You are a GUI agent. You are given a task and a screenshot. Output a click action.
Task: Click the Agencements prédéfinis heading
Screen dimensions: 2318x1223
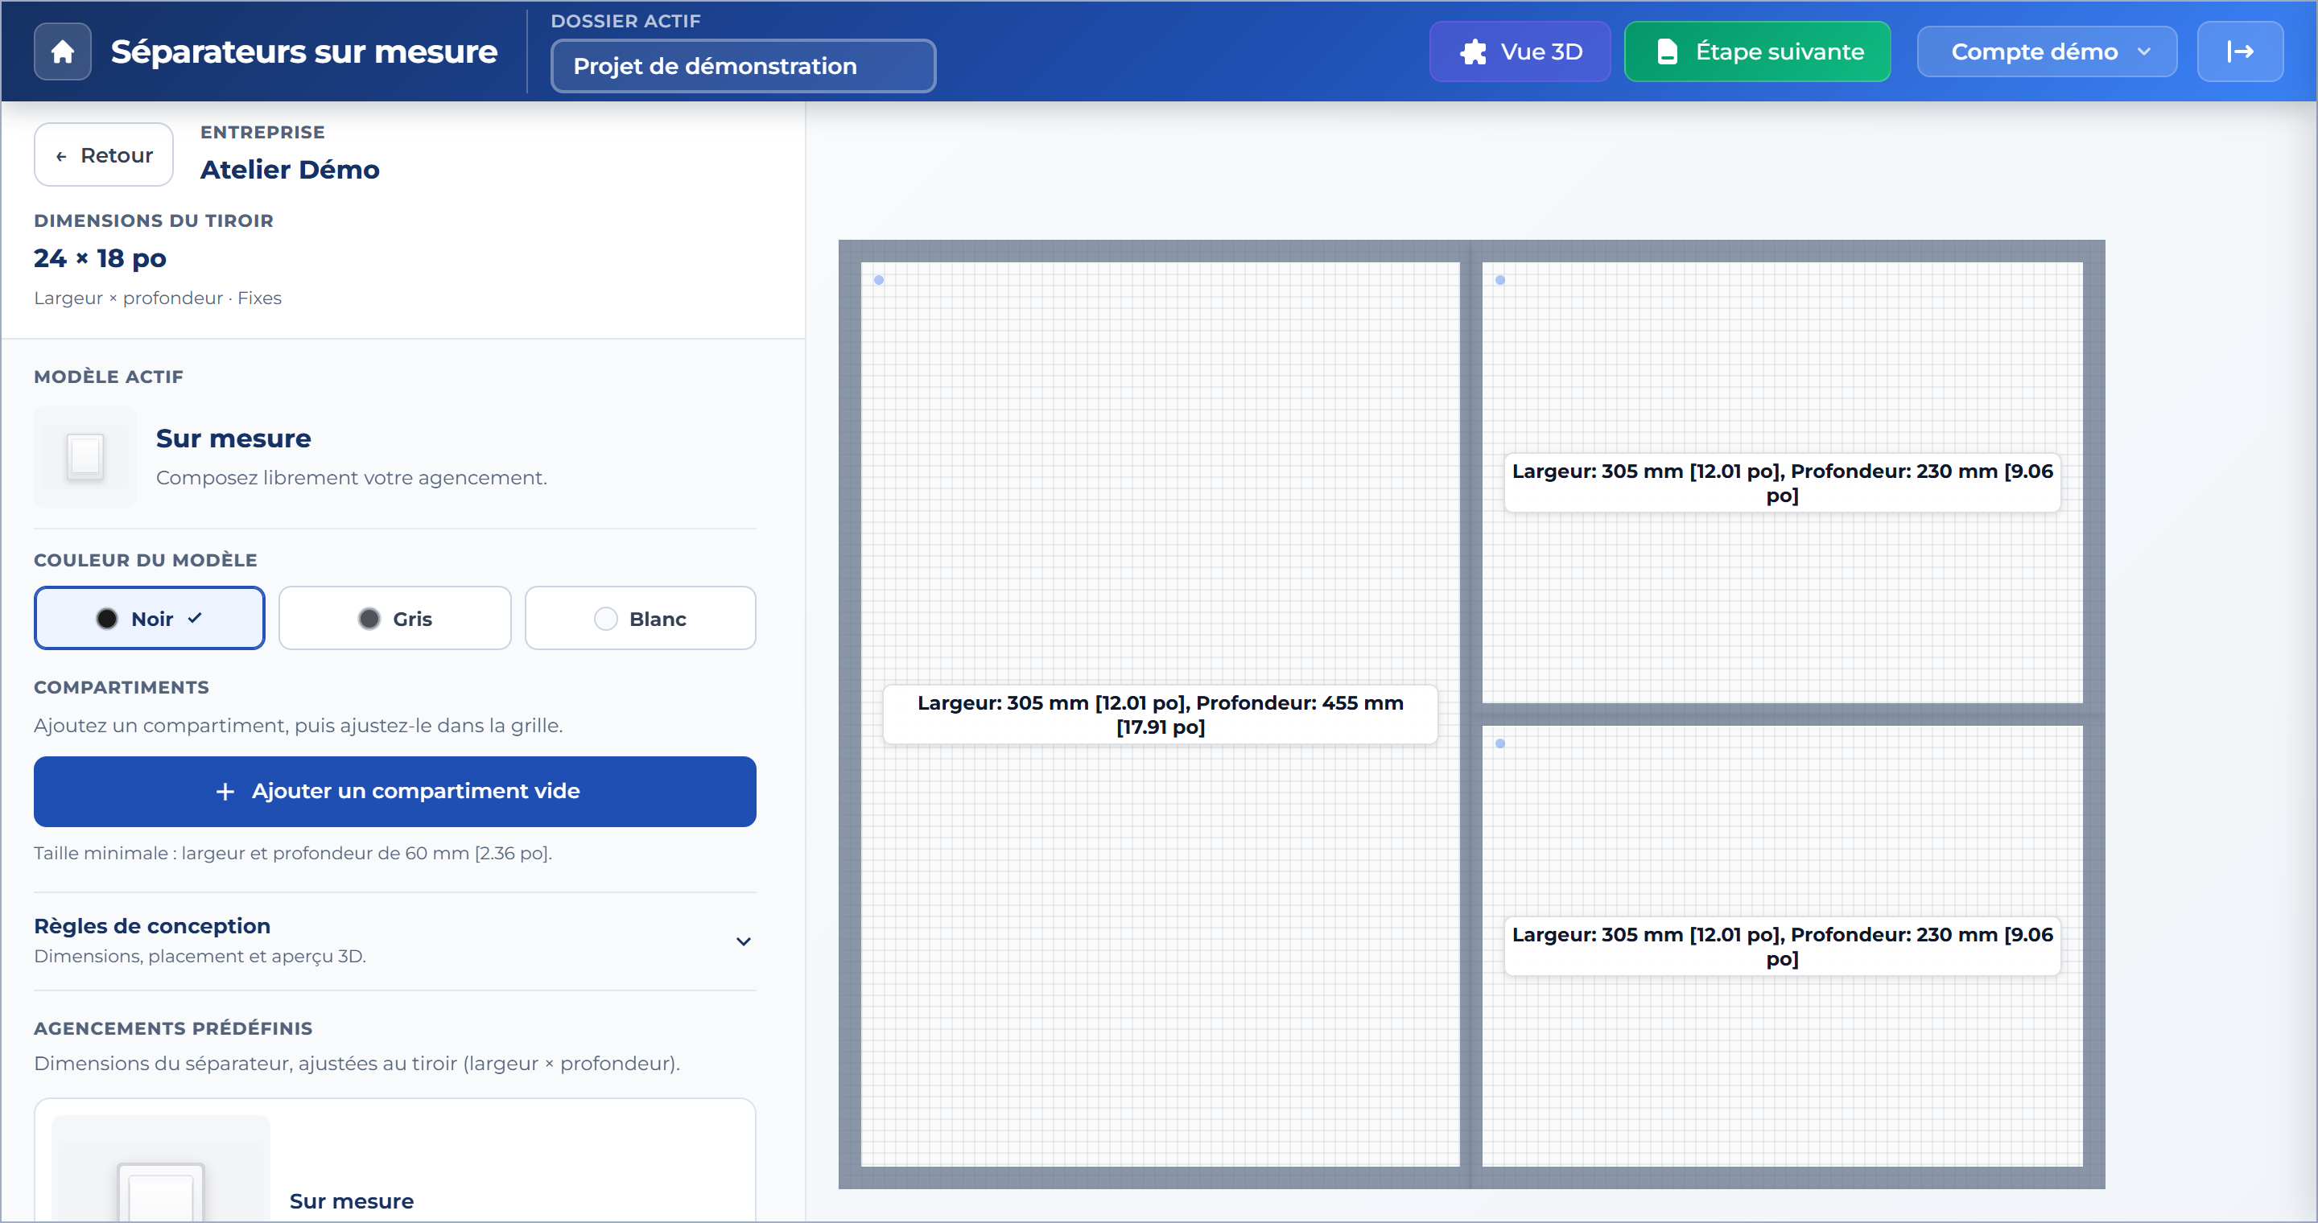click(173, 1027)
